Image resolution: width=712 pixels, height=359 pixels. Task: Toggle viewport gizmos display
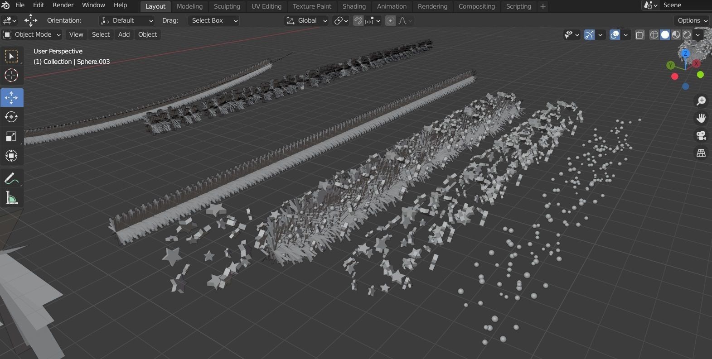click(x=589, y=34)
